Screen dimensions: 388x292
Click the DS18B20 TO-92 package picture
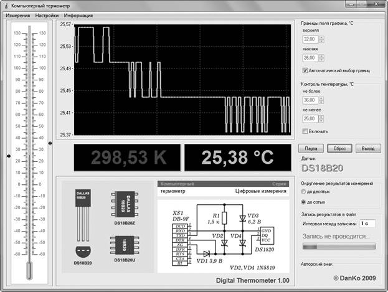(x=83, y=224)
